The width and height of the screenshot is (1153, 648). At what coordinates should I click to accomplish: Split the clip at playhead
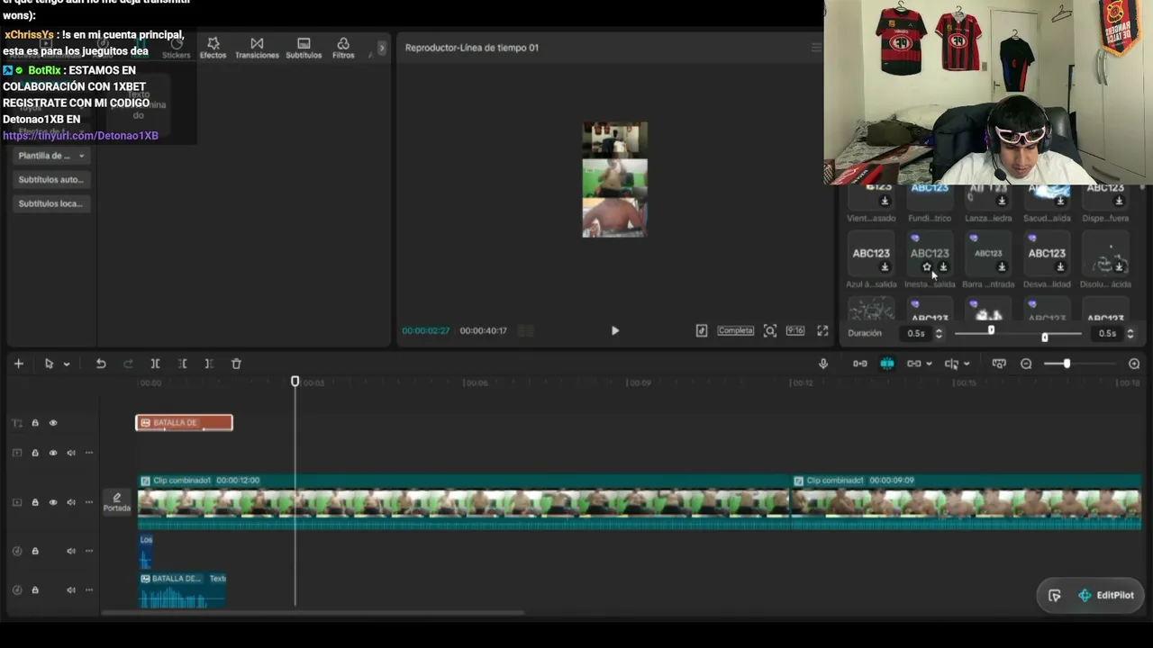coord(155,364)
